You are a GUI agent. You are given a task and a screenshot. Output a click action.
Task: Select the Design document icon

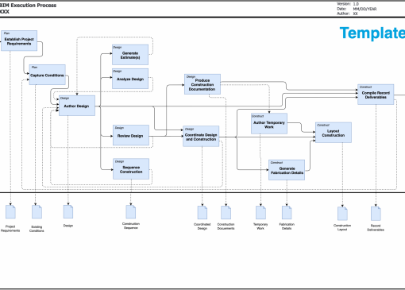(x=68, y=211)
